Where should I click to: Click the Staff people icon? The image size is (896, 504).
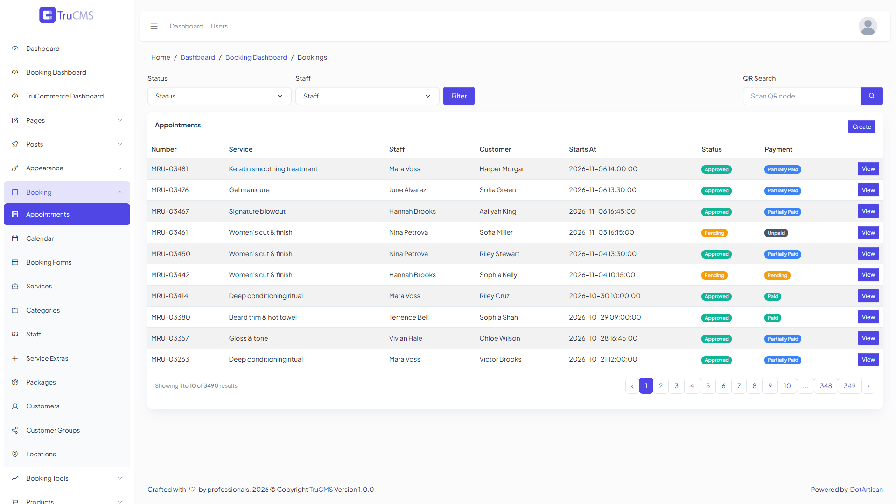[x=15, y=334]
